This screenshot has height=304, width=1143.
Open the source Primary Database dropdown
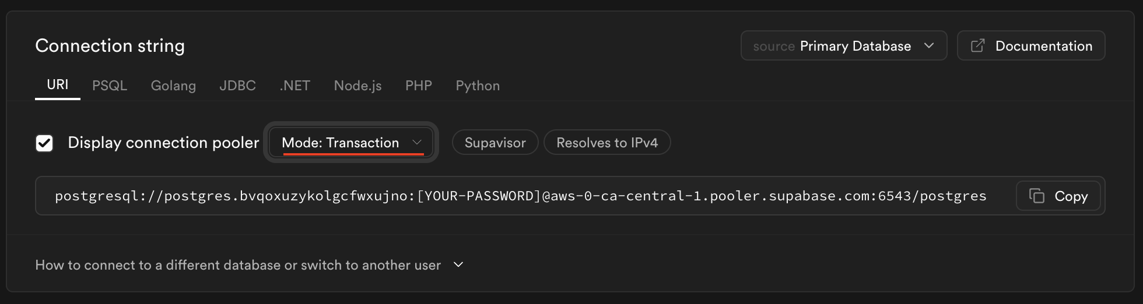pos(843,45)
